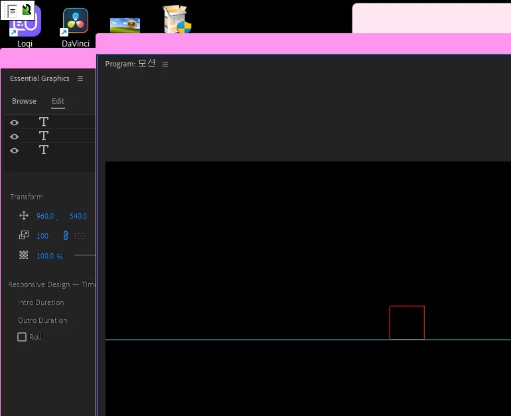The width and height of the screenshot is (511, 416).
Task: Click the scale value 100
Action: [x=42, y=236]
